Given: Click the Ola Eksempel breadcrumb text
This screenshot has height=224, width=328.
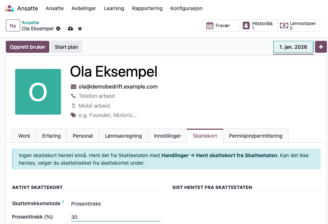Looking at the screenshot, I should pyautogui.click(x=38, y=29).
